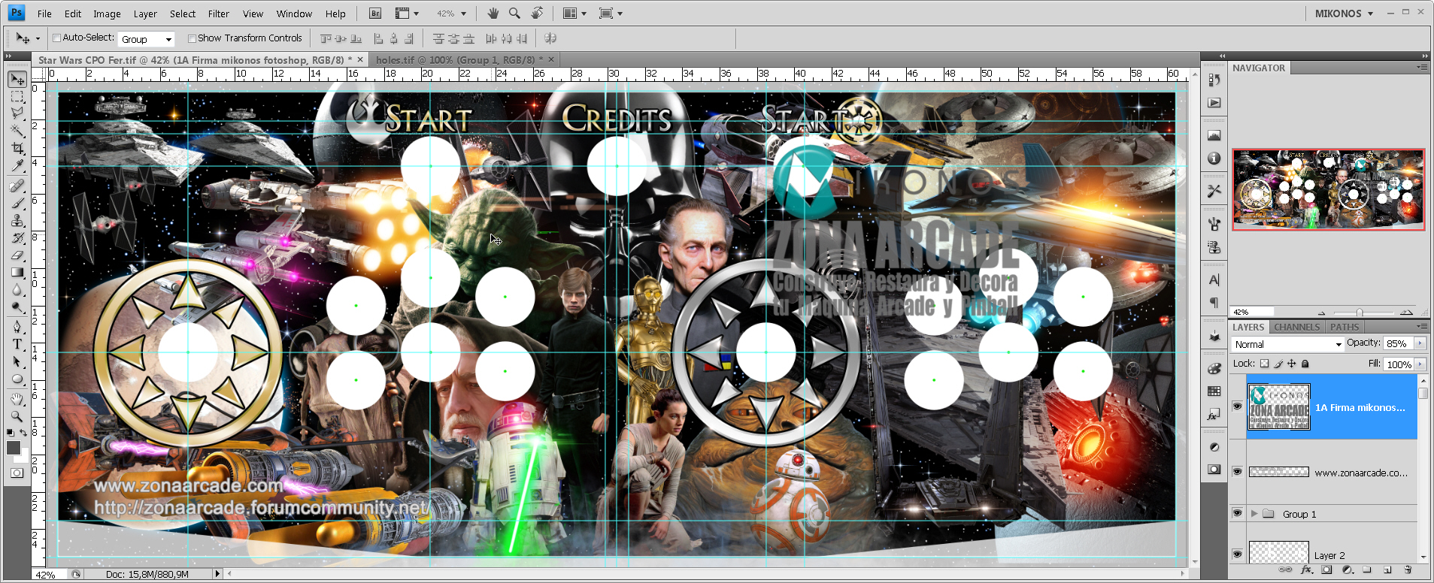The height and width of the screenshot is (583, 1434).
Task: Select the Magic Wand tool
Action: (x=17, y=130)
